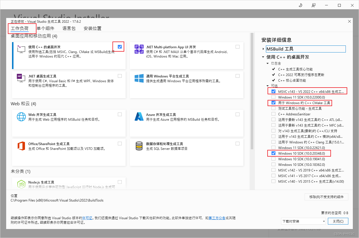Select the Node.js 生成工具 icon
The width and height of the screenshot is (359, 238).
(x=21, y=184)
